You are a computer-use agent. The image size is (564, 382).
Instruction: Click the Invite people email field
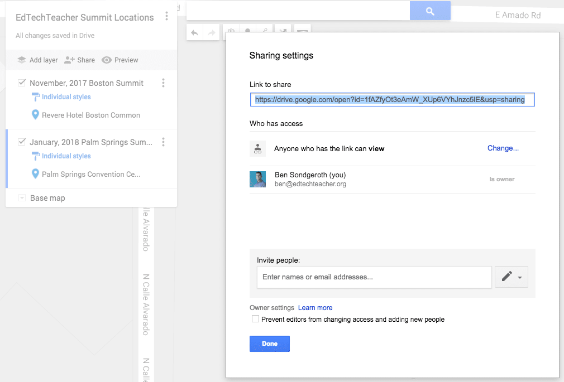[374, 277]
